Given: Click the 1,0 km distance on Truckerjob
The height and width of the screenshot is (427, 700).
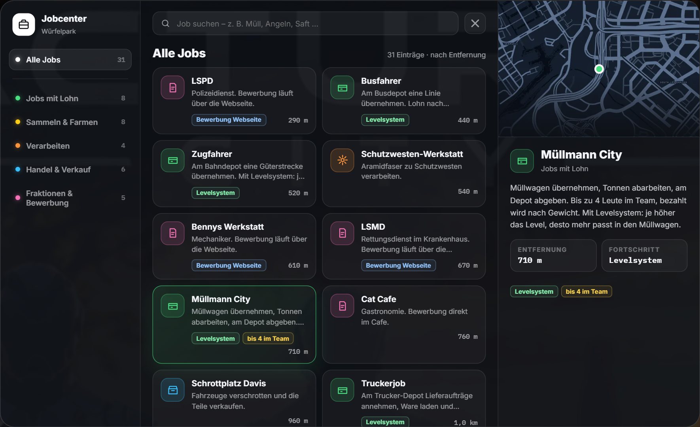Looking at the screenshot, I should pos(465,423).
